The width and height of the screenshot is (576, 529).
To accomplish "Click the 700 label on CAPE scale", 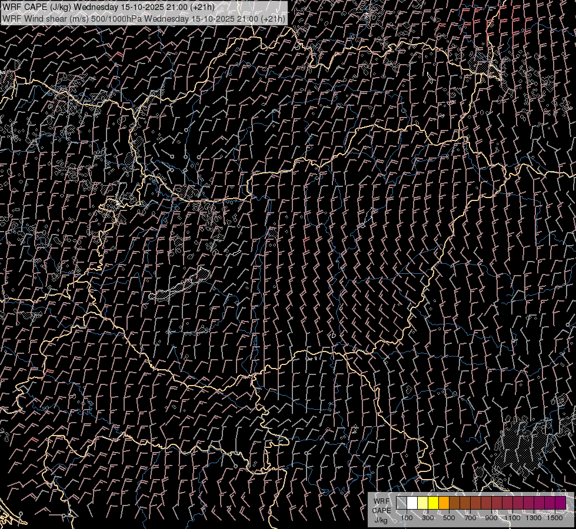I will point(470,518).
